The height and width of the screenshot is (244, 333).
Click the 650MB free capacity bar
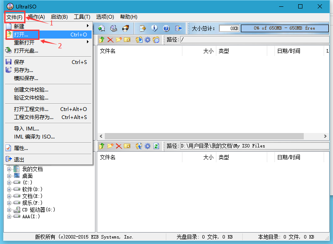tap(285, 28)
